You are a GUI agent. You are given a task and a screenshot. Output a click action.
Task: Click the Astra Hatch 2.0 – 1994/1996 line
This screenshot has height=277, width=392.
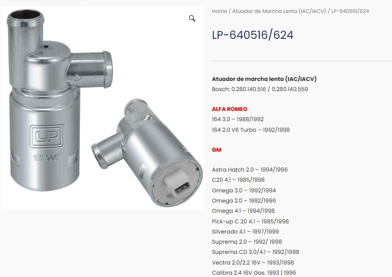[250, 170]
